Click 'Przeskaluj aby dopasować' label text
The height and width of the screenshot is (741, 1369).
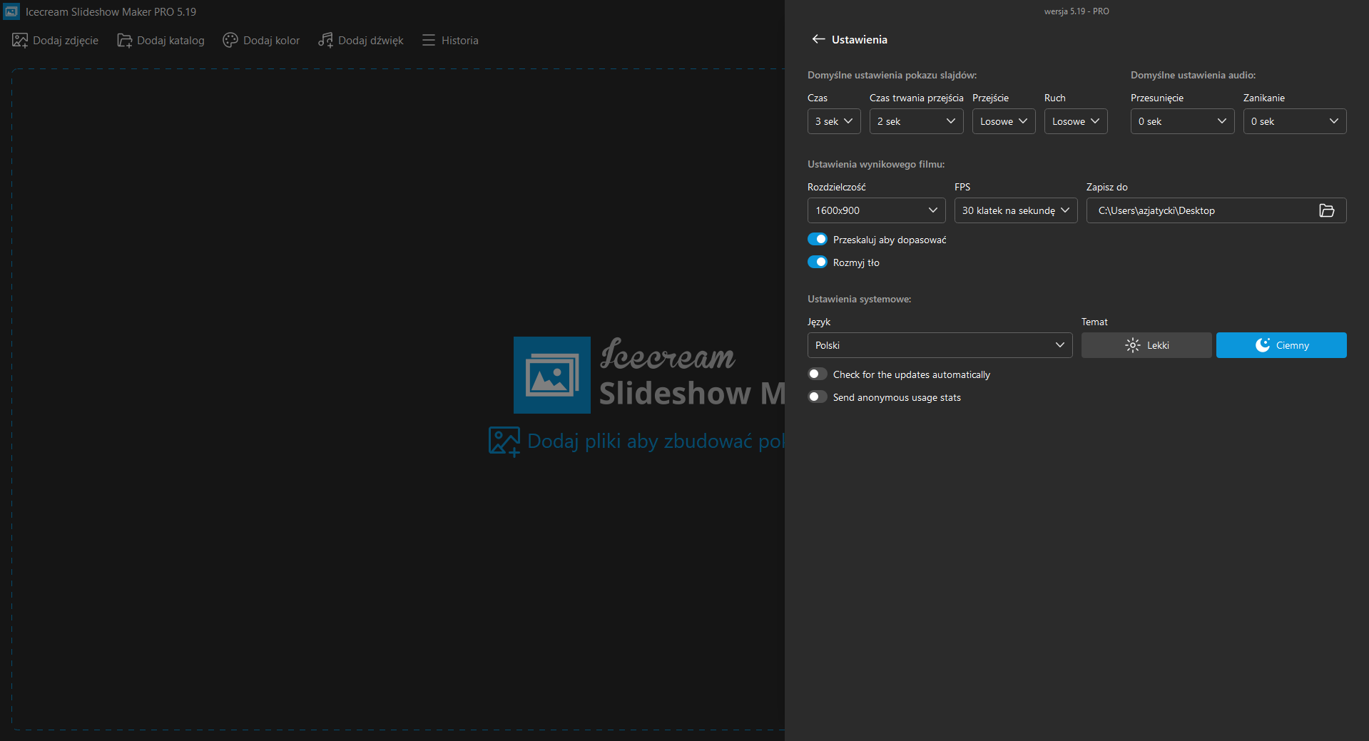[x=890, y=240]
